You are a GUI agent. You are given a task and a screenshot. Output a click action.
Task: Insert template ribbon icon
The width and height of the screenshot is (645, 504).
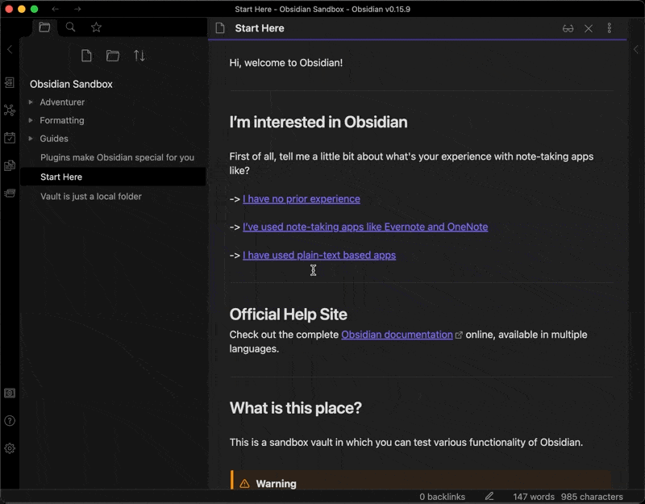(10, 165)
